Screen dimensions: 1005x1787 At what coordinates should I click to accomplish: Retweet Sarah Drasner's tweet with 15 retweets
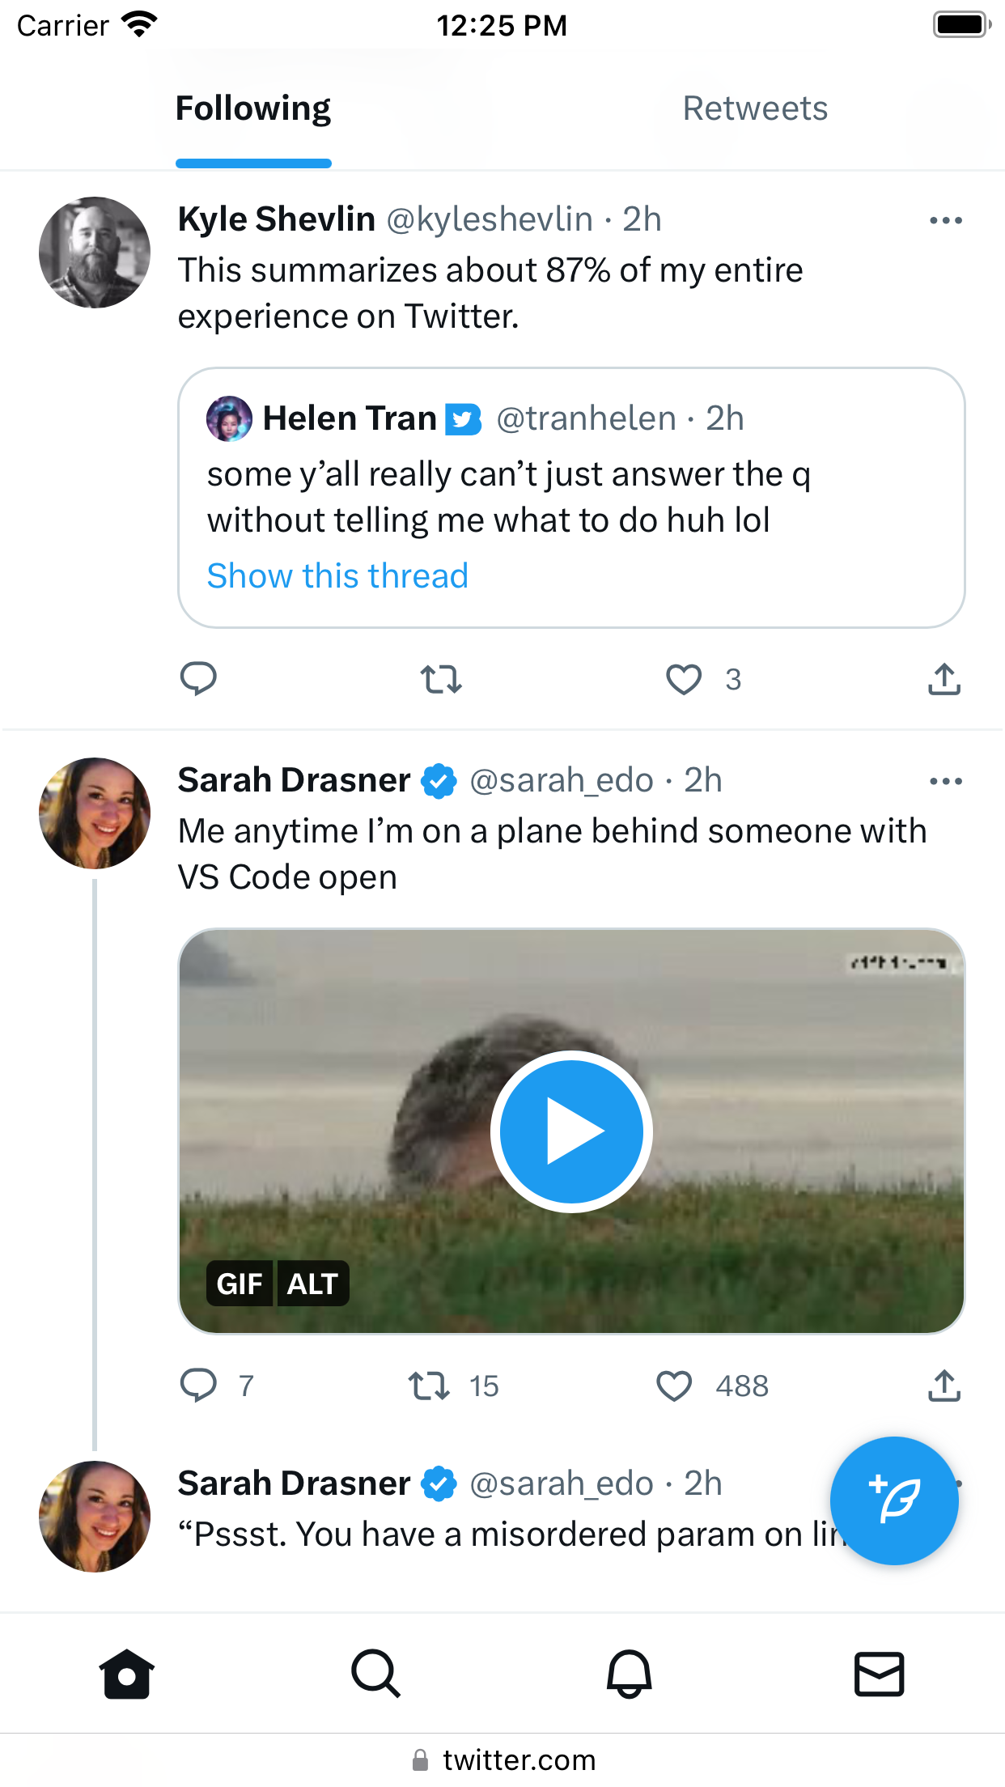[x=429, y=1386]
